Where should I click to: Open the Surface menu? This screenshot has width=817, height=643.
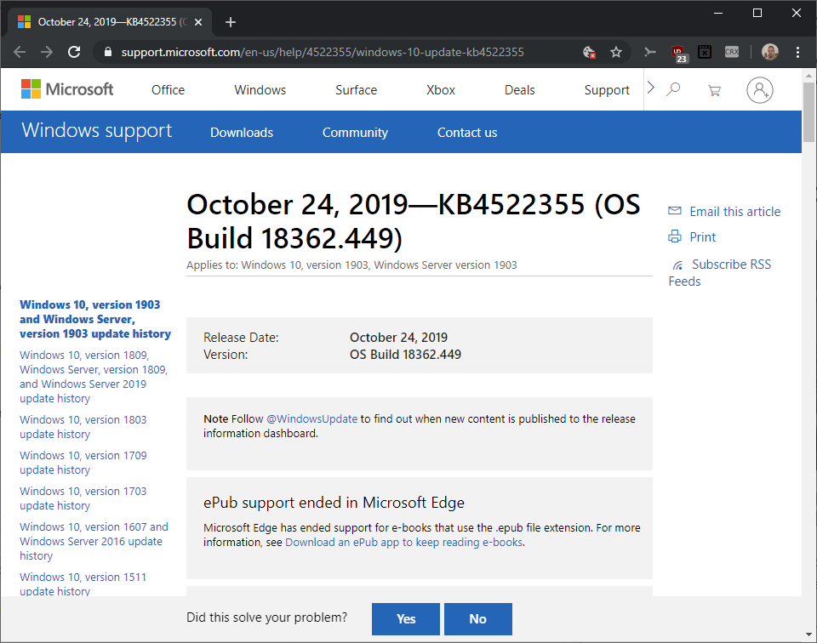click(356, 90)
